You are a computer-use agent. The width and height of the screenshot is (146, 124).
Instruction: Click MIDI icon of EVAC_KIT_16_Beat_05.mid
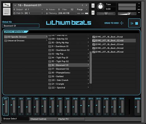tap(94, 52)
